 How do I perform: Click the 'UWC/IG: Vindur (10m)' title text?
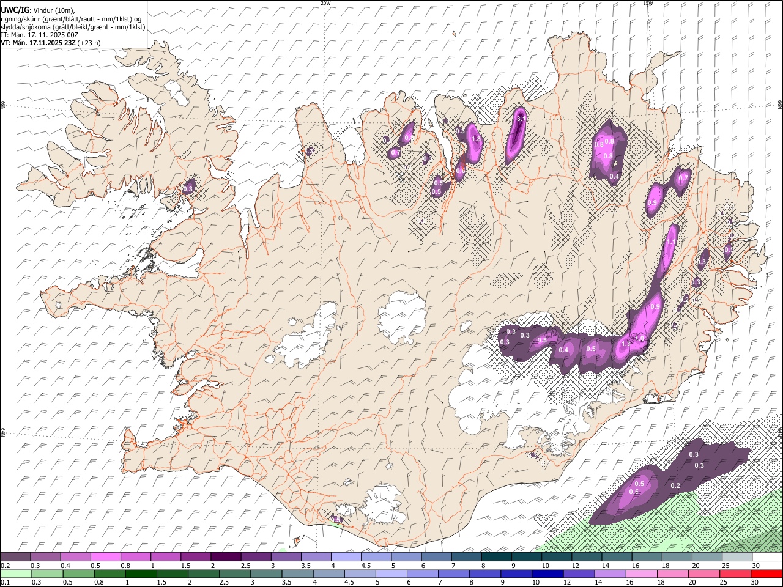point(37,10)
